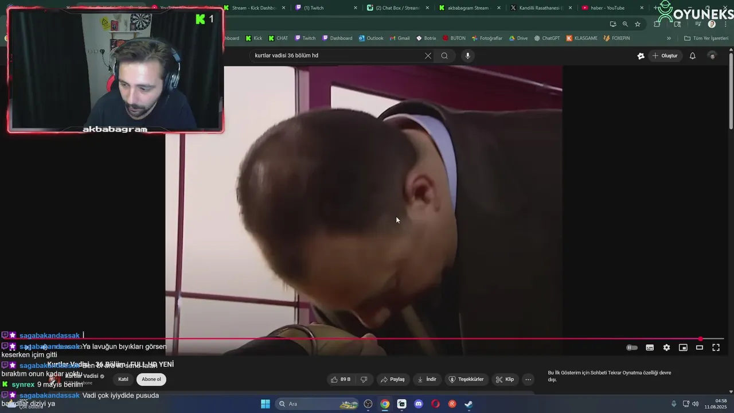Open the Fotoğraflar bookmark

pos(487,38)
